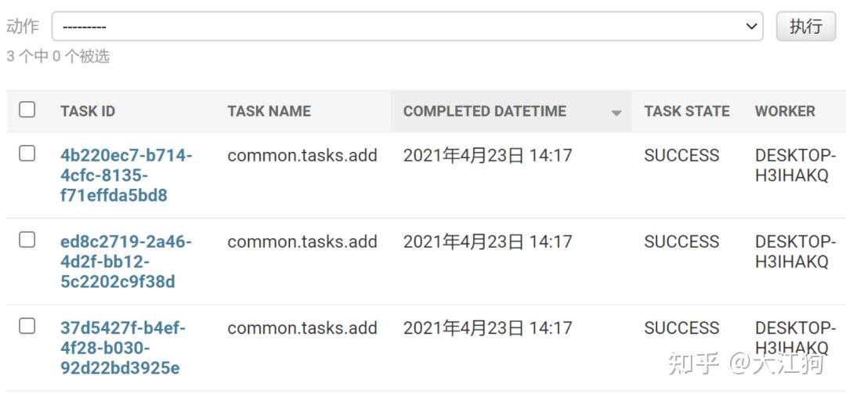Click SUCCESS state in the second row
846x398 pixels.
pos(681,241)
